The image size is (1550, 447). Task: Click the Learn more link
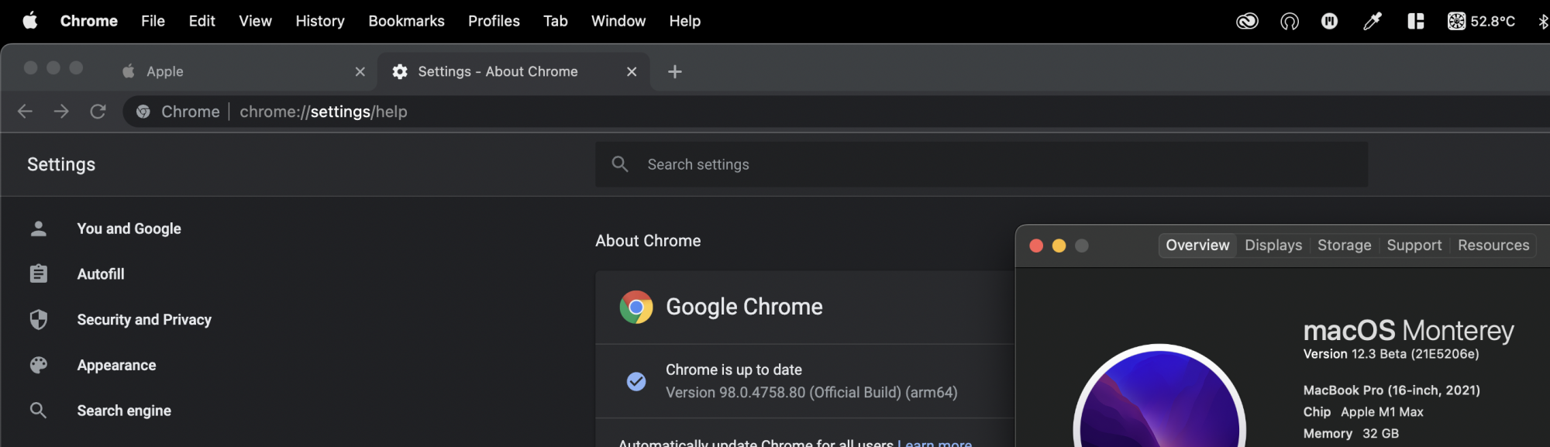tap(935, 442)
